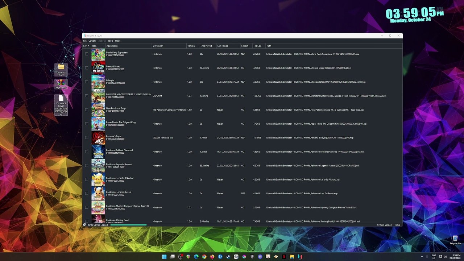Viewport: 464px width, 261px height.
Task: Open the Windows Start menu
Action: (164, 257)
